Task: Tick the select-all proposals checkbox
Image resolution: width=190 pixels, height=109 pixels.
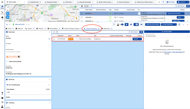Action: (54, 32)
